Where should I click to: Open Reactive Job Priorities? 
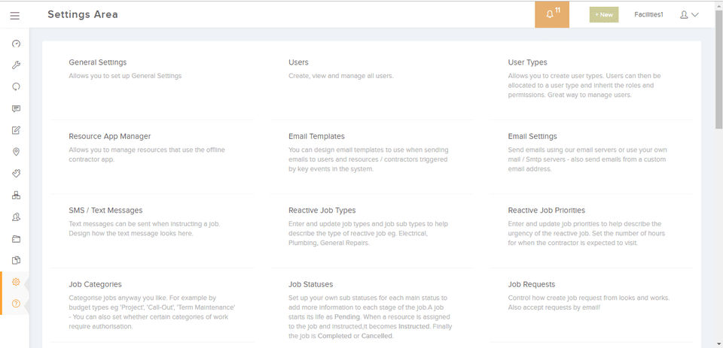tap(546, 210)
